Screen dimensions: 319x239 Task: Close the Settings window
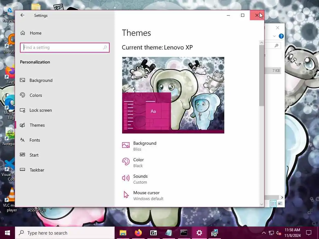257,15
